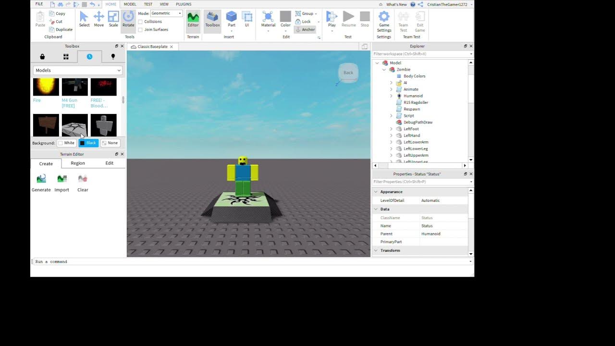This screenshot has height=346, width=615.
Task: Click Clear in Terrain Editor
Action: click(x=83, y=183)
